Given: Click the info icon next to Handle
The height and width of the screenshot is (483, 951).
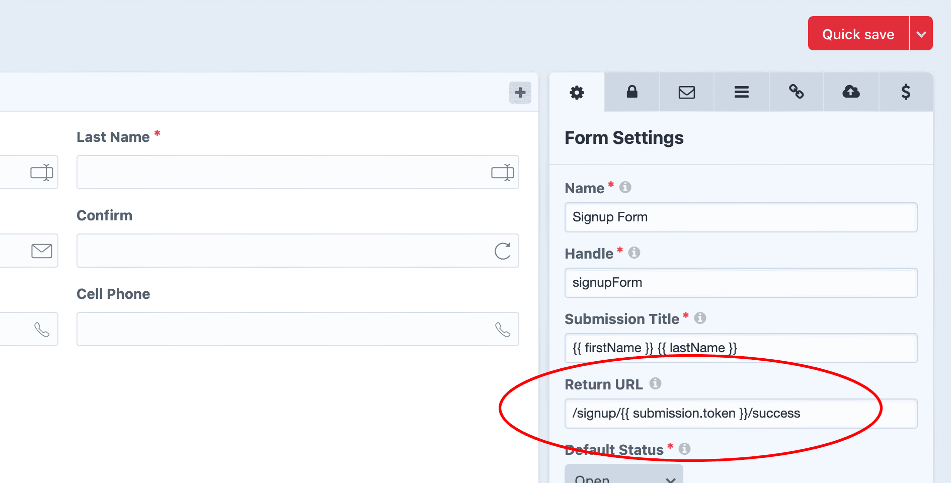Looking at the screenshot, I should (634, 253).
